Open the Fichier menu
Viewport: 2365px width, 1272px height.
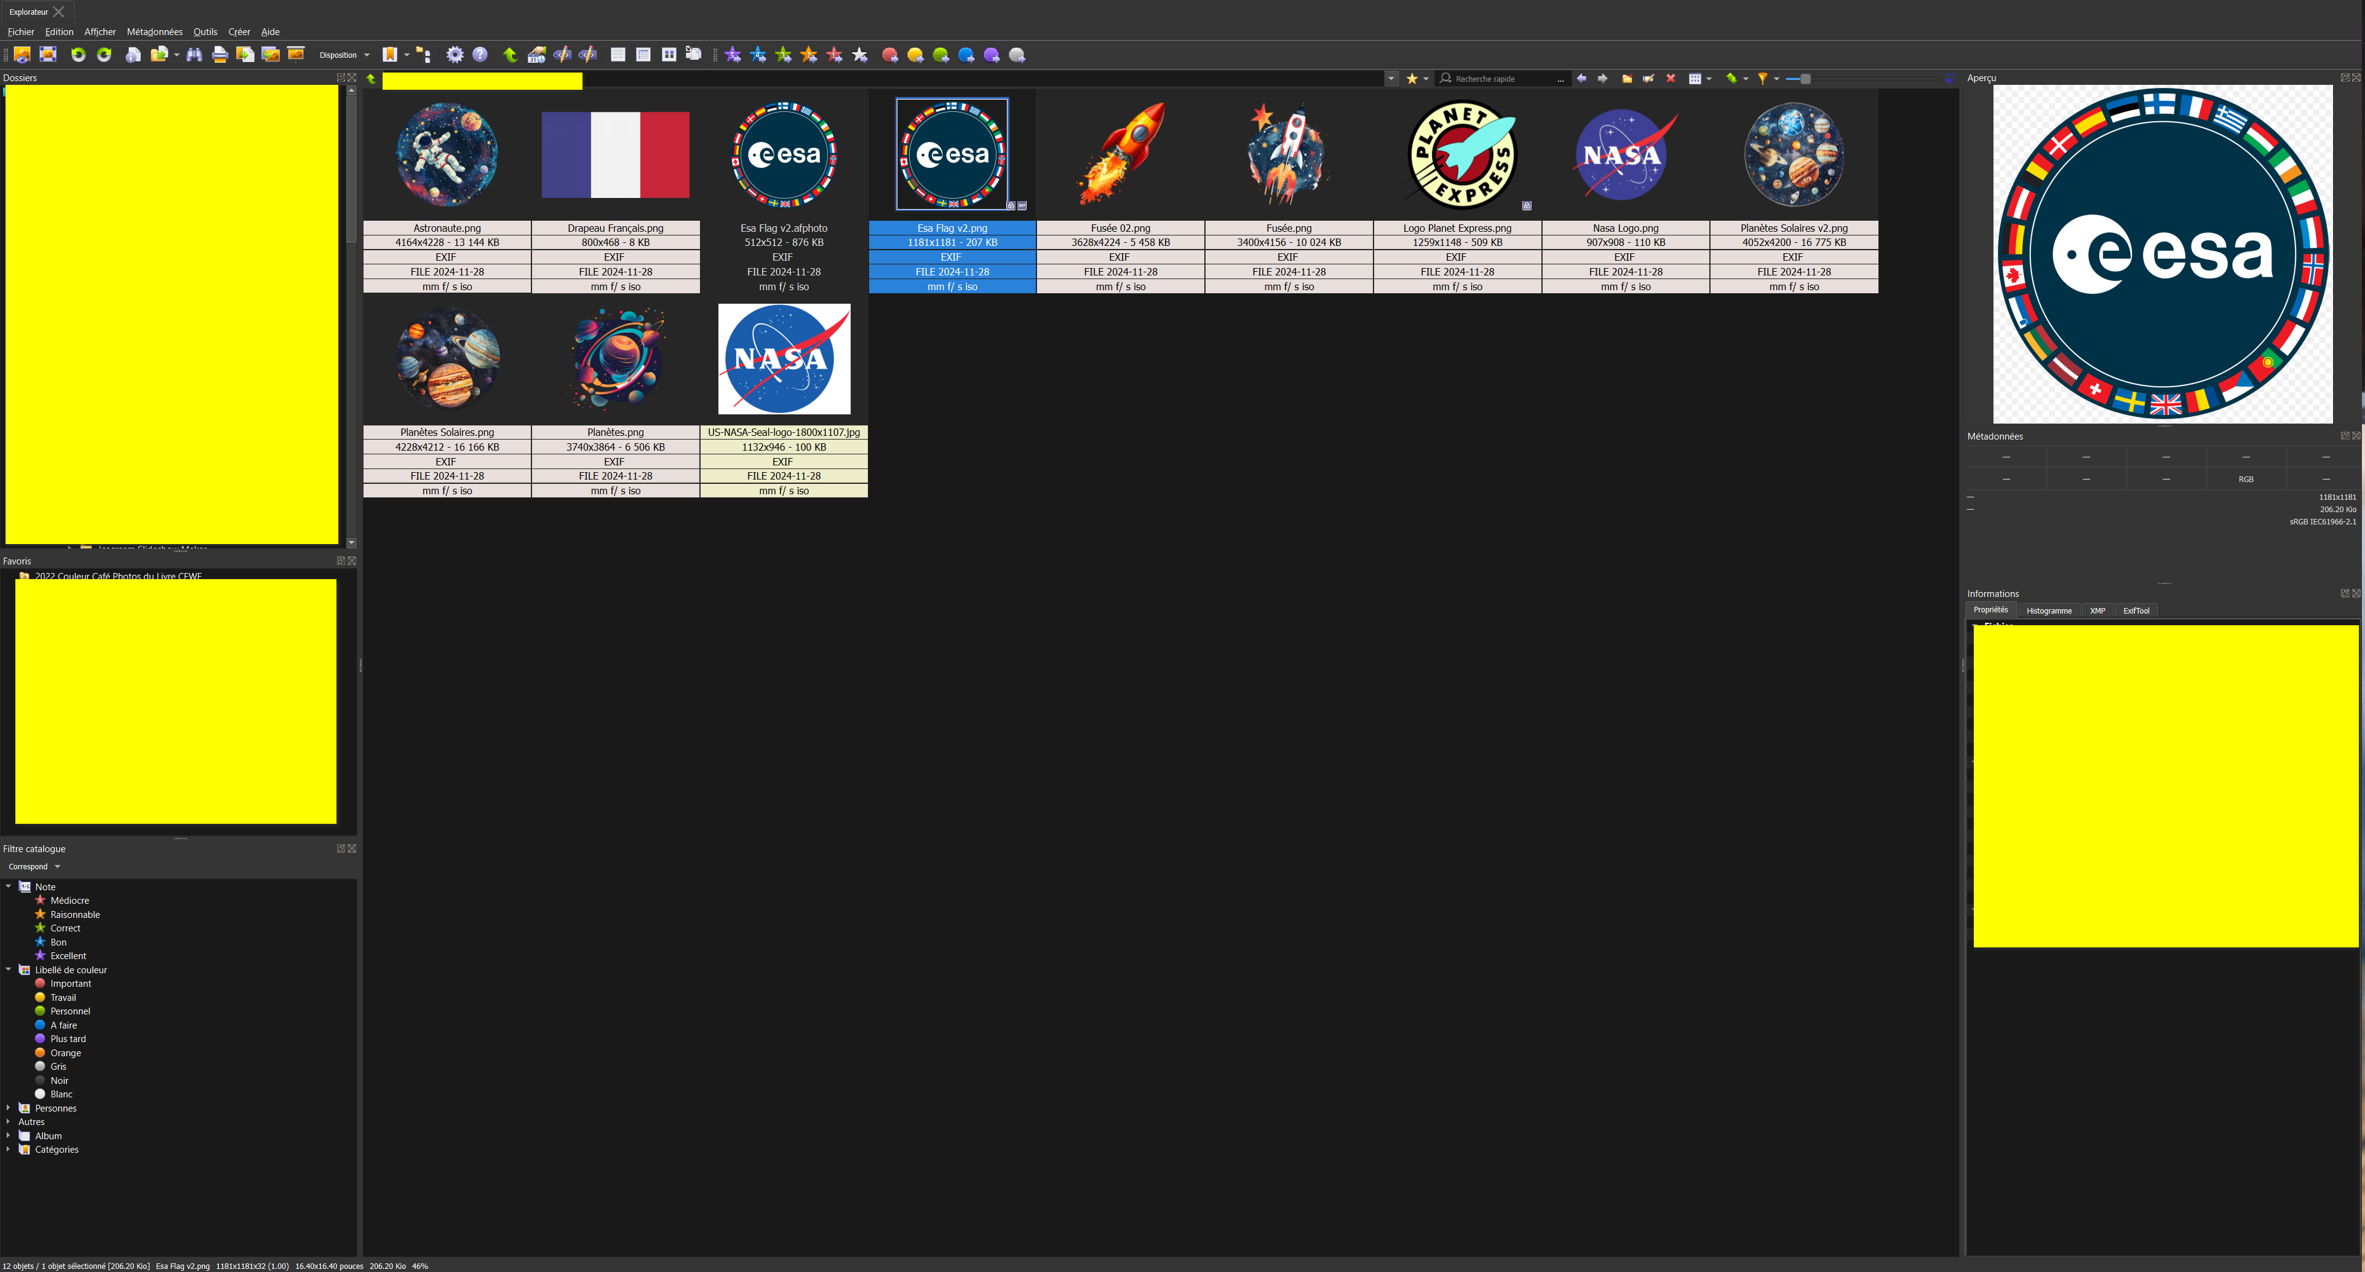coord(20,32)
